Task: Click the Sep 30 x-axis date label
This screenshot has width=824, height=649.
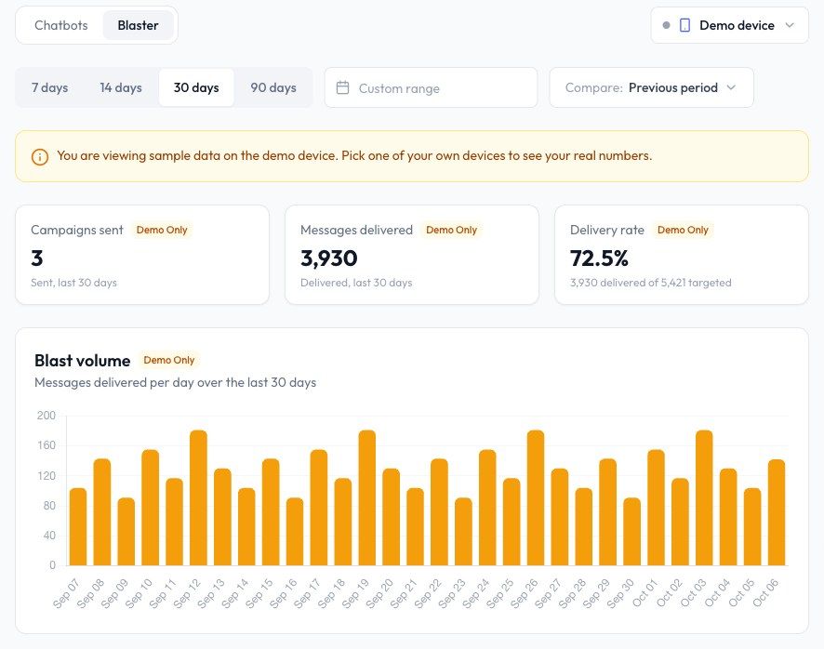Action: click(x=620, y=593)
